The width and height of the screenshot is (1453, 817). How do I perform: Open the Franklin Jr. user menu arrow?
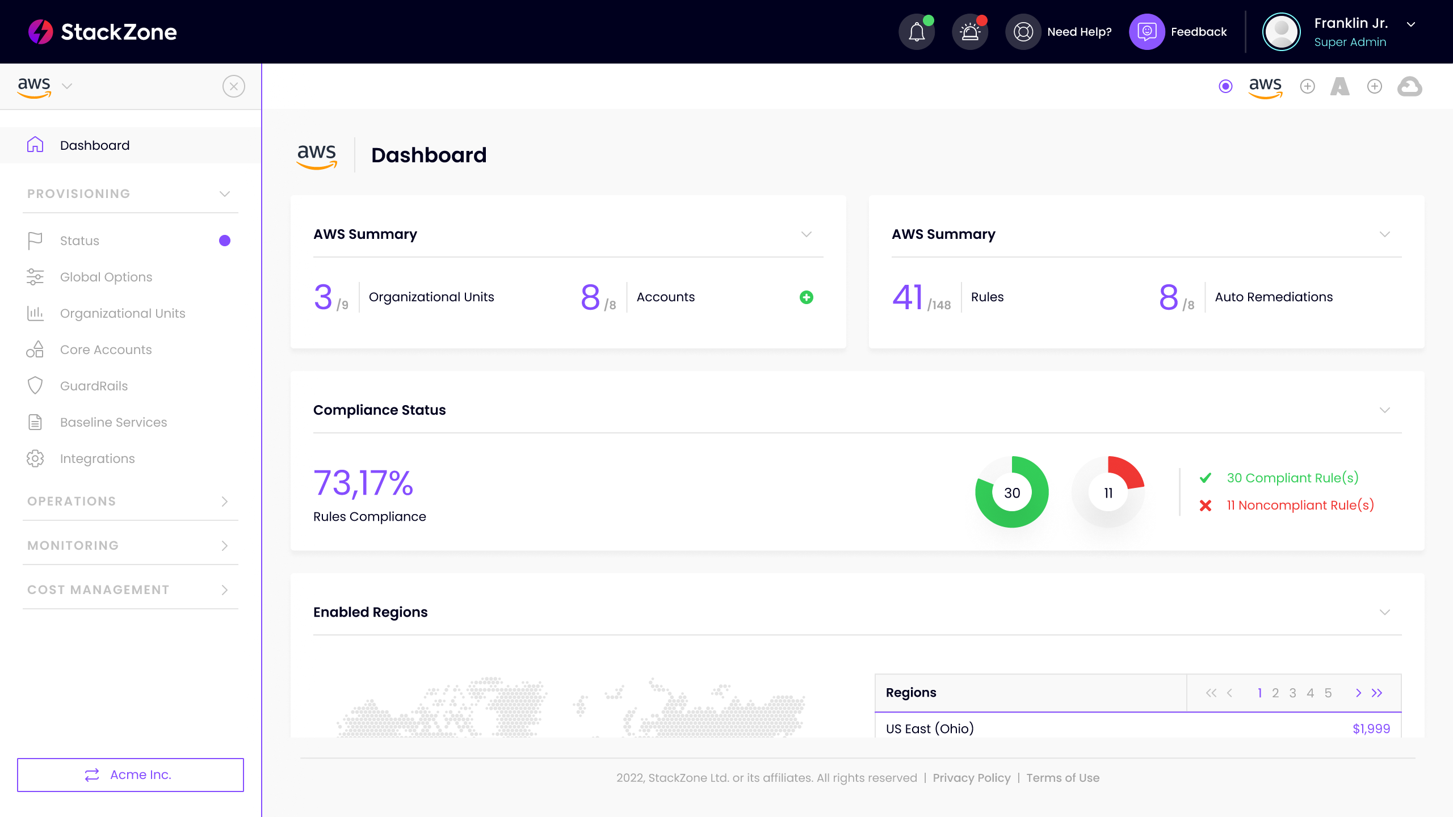point(1411,24)
